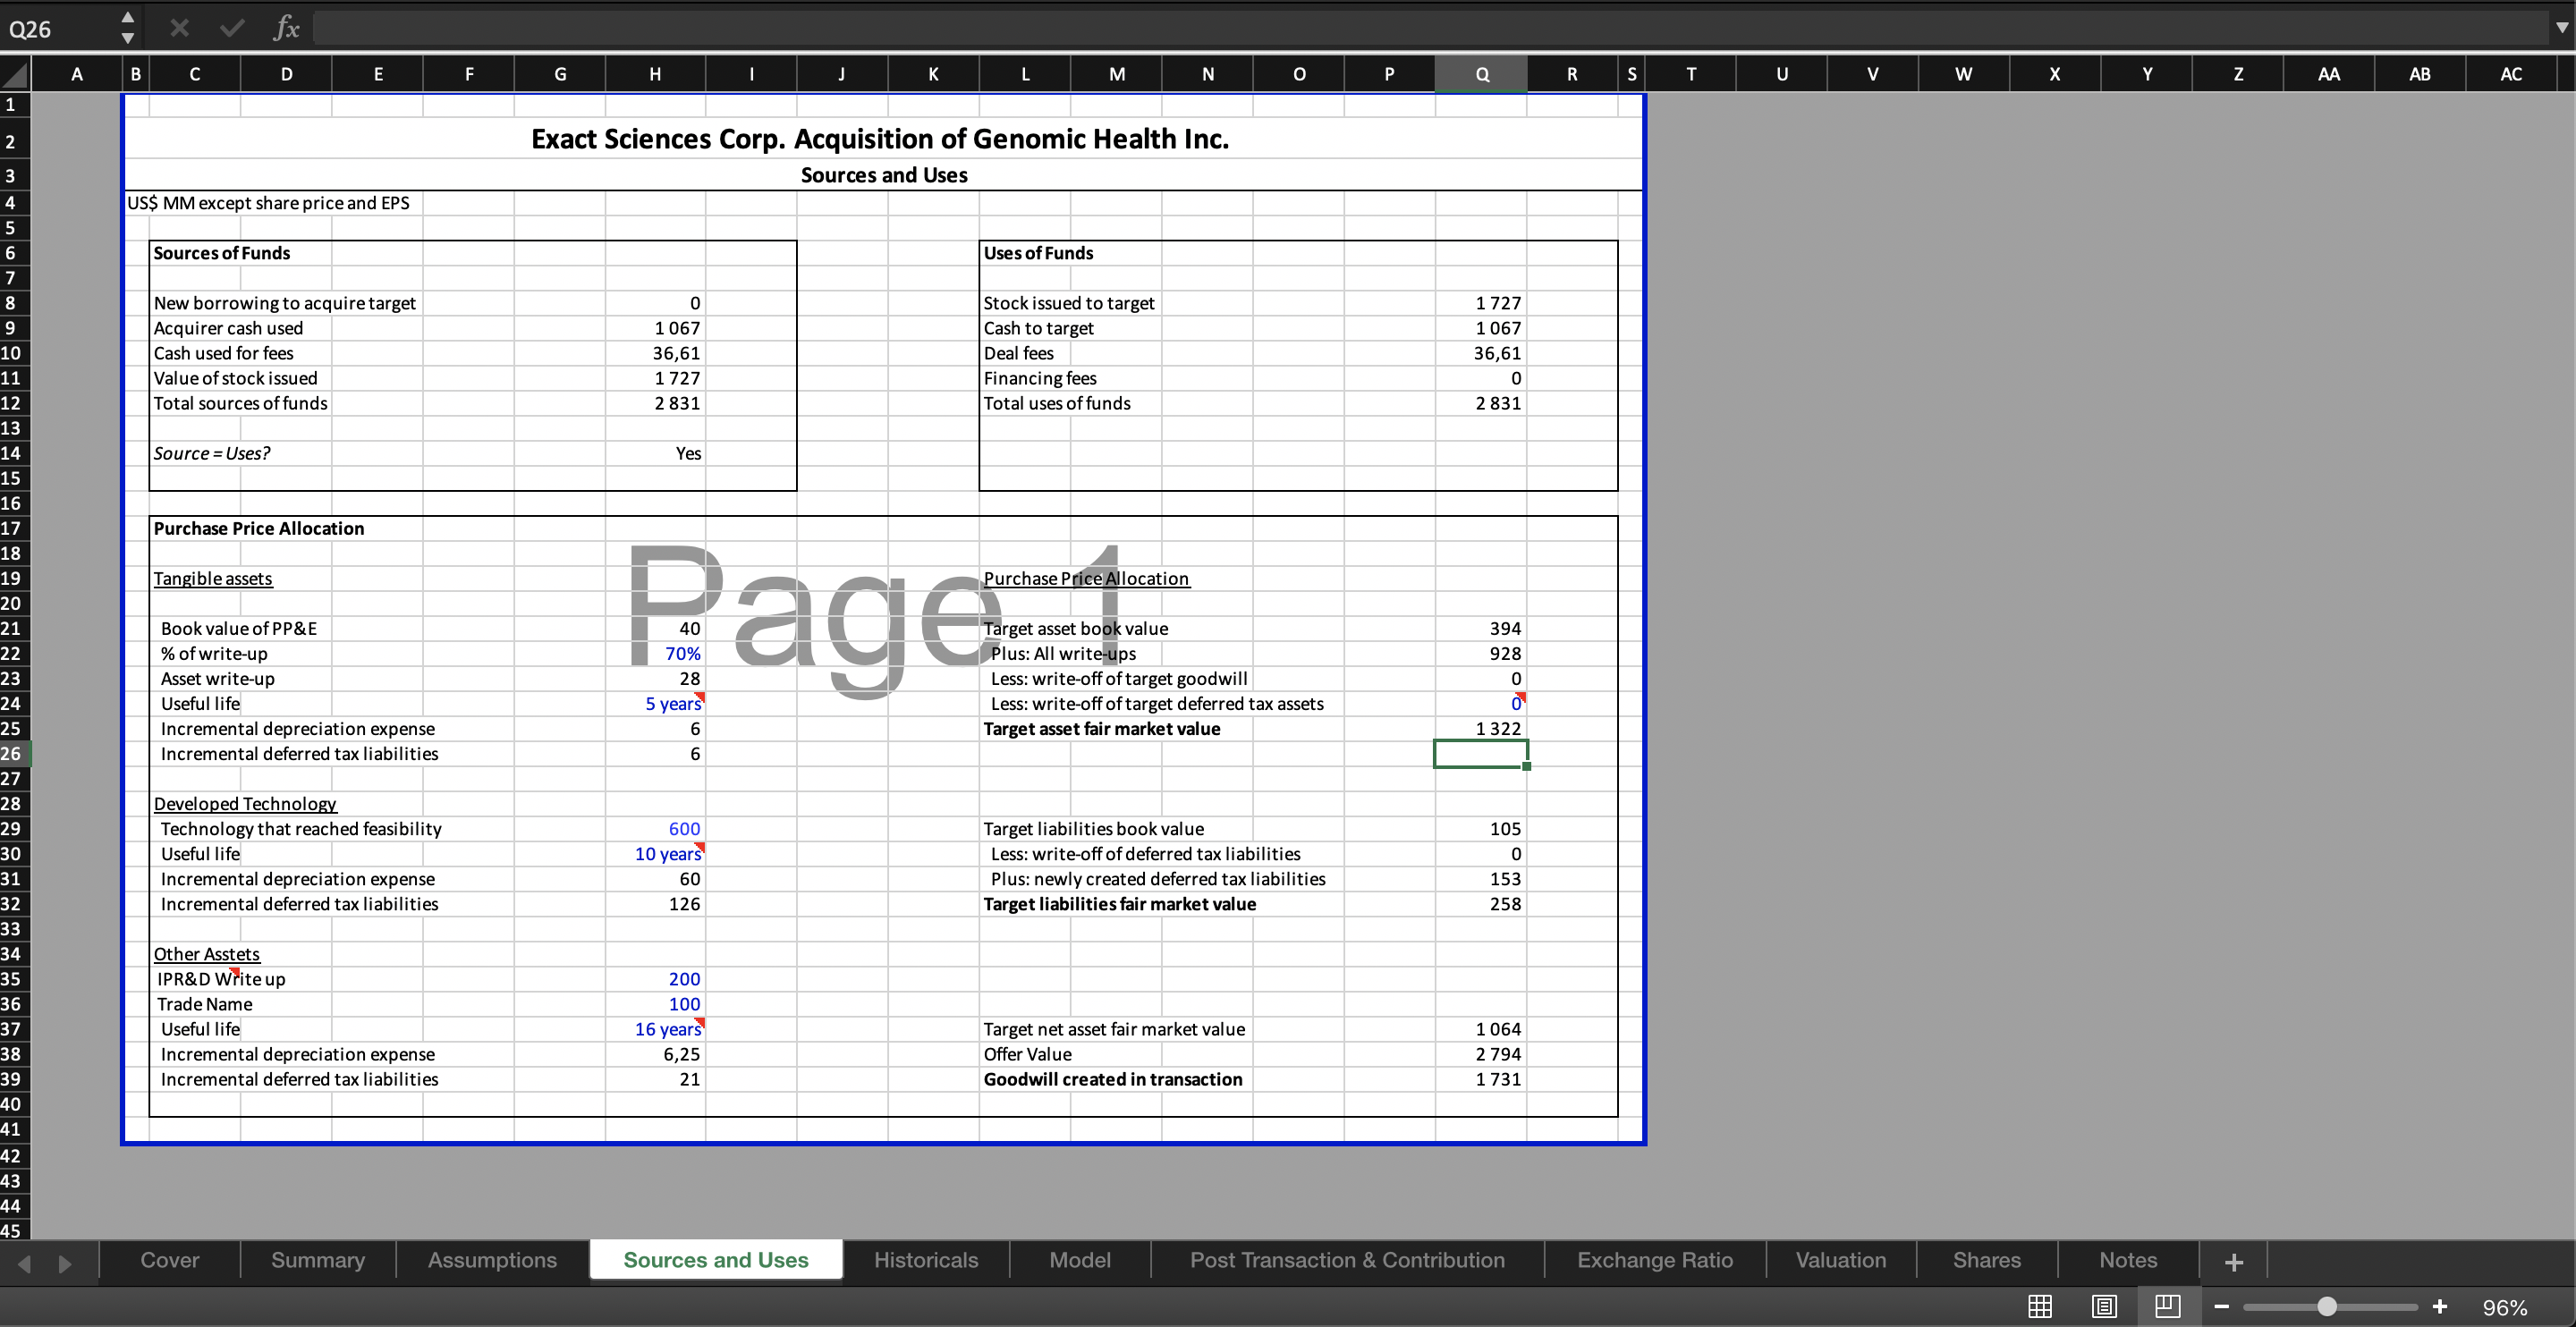
Task: Click the 'Other Asstets' underlined label
Action: pos(206,954)
